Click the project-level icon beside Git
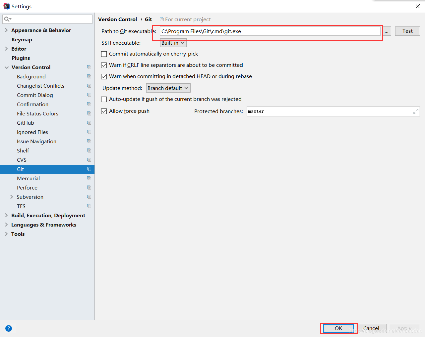425x337 pixels. coord(89,169)
